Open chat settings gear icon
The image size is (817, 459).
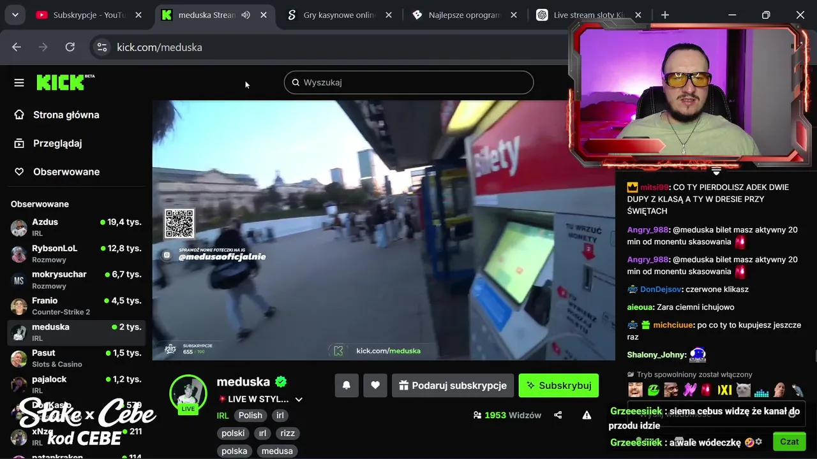click(x=759, y=441)
